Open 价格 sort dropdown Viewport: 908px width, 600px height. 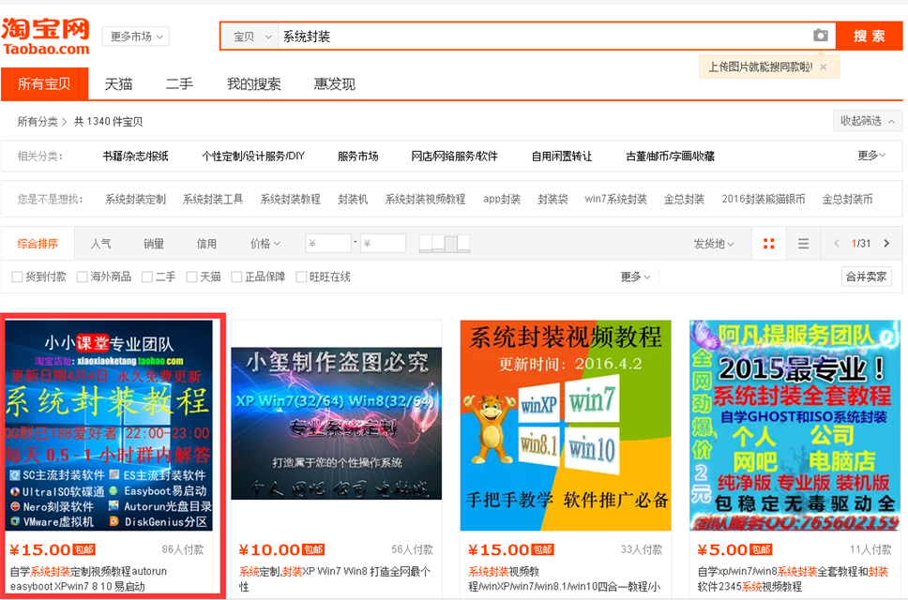[265, 244]
